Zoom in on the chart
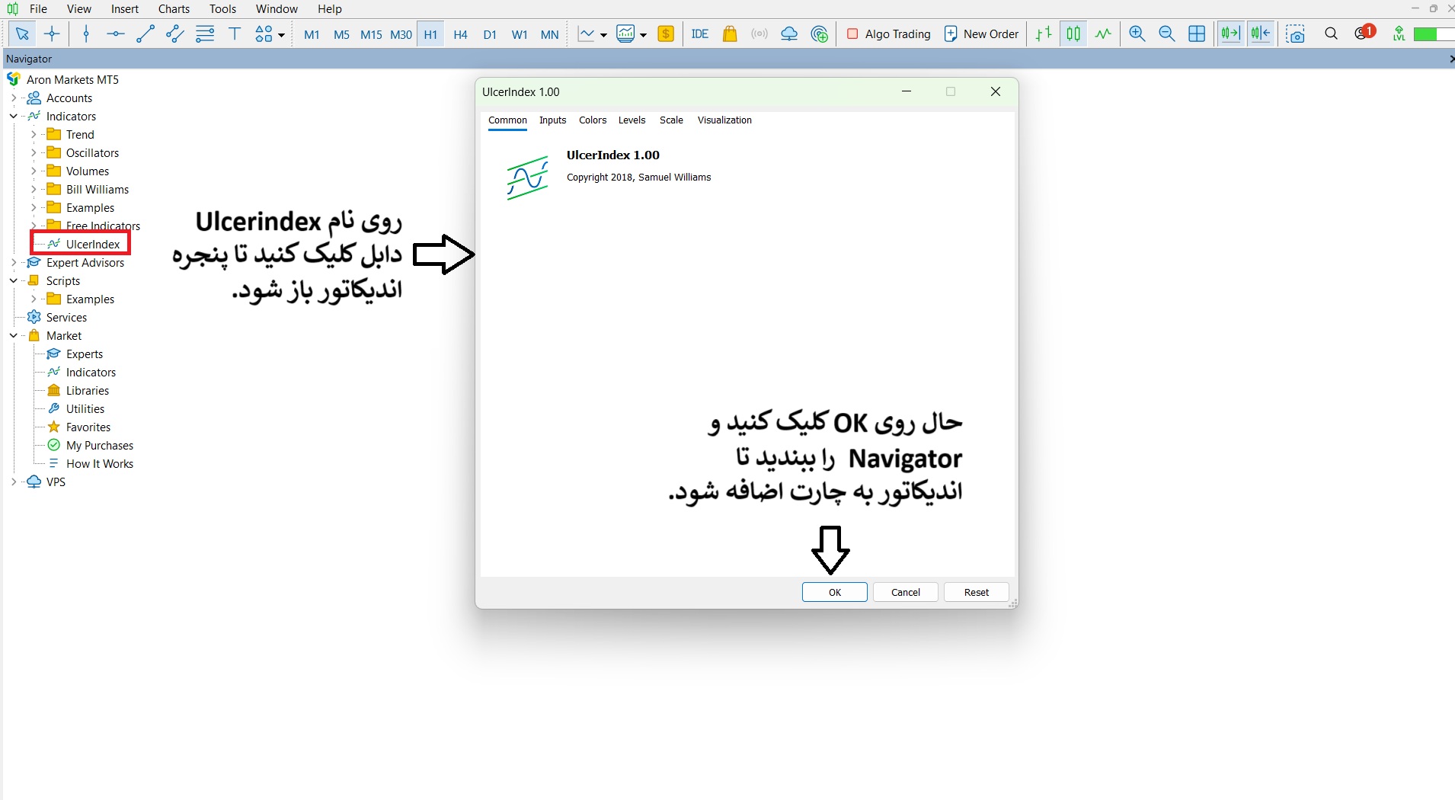This screenshot has width=1455, height=800. pyautogui.click(x=1137, y=34)
